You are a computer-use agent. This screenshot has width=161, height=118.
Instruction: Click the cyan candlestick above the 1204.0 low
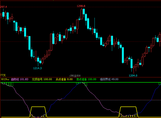click(x=131, y=64)
